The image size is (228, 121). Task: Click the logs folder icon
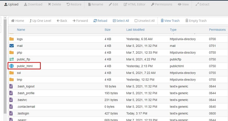click(12, 39)
